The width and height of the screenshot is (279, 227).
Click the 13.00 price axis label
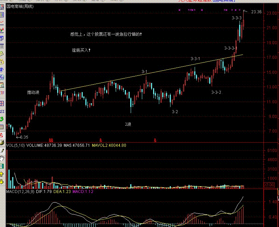coord(272,87)
